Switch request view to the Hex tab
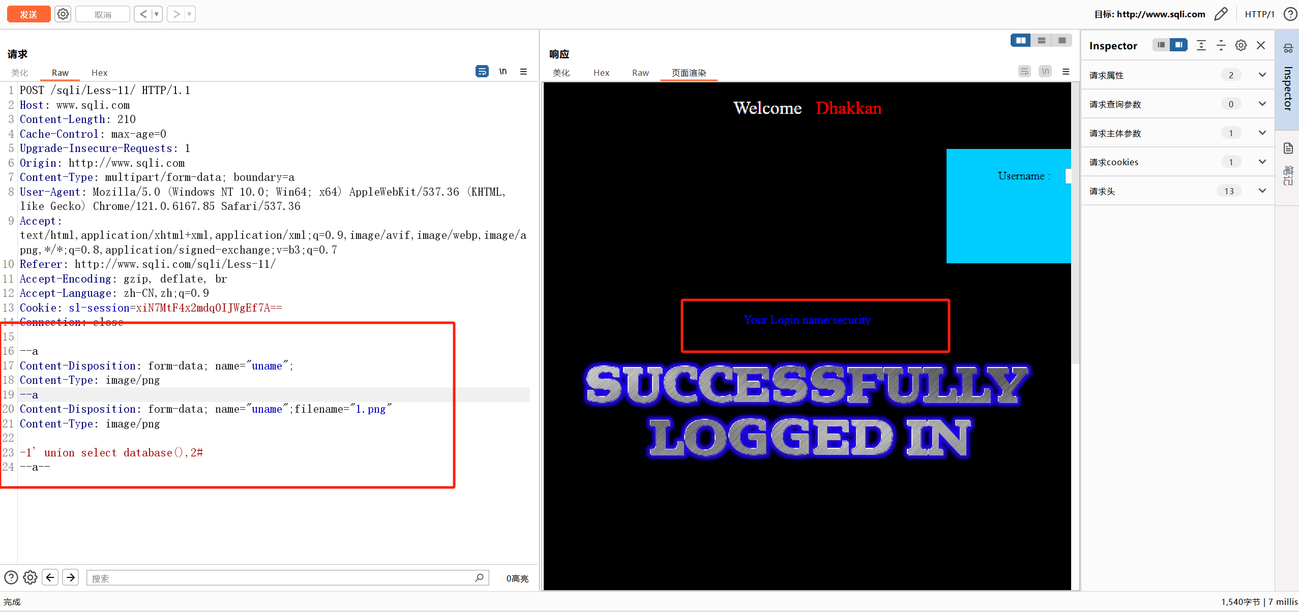The height and width of the screenshot is (613, 1299). (99, 73)
